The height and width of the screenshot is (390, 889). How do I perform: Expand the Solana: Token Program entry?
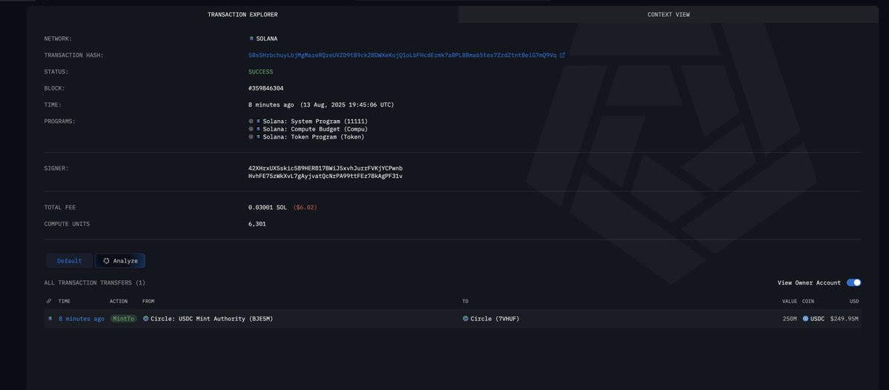[x=251, y=136]
